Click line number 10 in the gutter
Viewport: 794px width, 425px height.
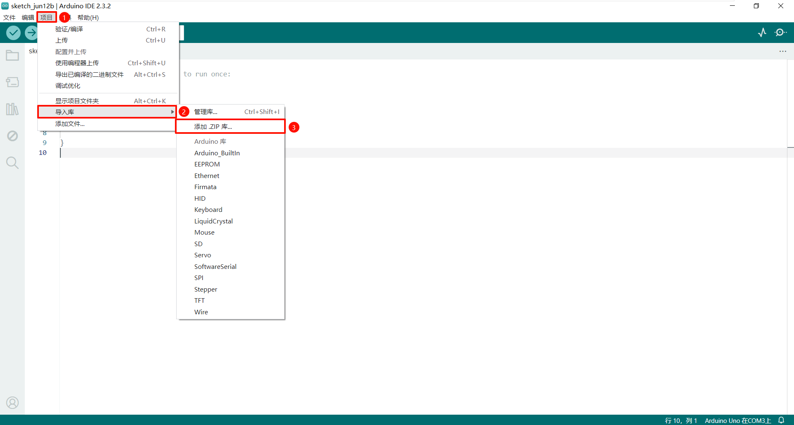click(x=43, y=152)
